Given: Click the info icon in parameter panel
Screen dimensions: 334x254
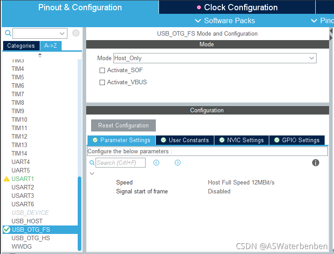Looking at the screenshot, I should [315, 163].
